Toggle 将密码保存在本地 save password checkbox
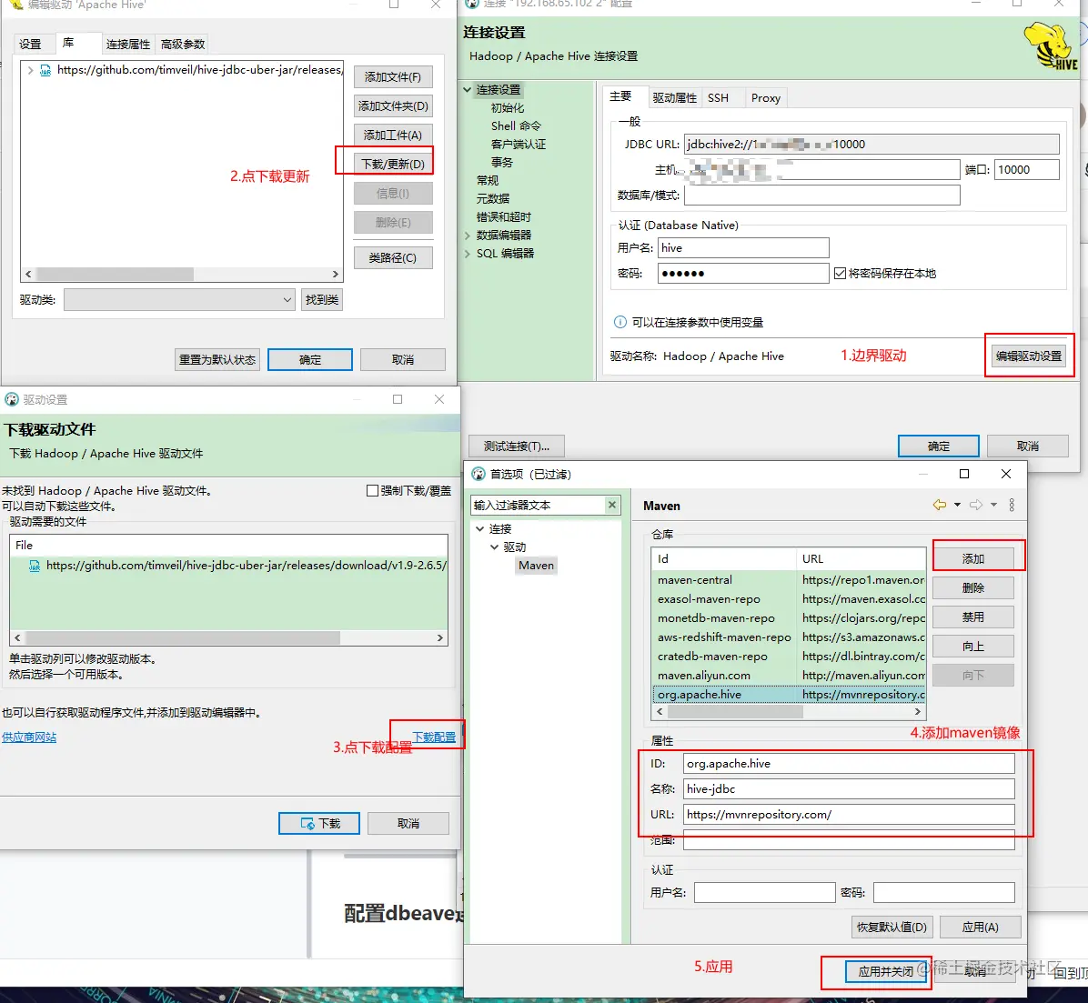Image resolution: width=1088 pixels, height=1003 pixels. (840, 274)
